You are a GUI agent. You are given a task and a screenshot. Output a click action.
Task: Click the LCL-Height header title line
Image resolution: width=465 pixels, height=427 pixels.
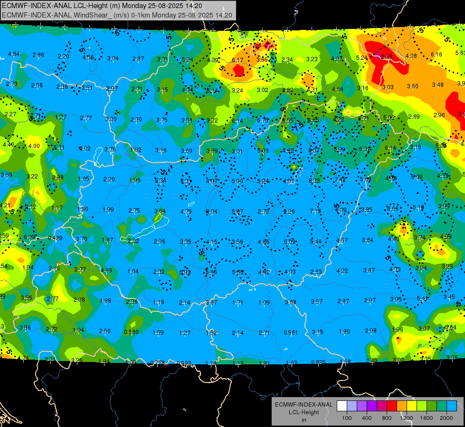pos(102,6)
